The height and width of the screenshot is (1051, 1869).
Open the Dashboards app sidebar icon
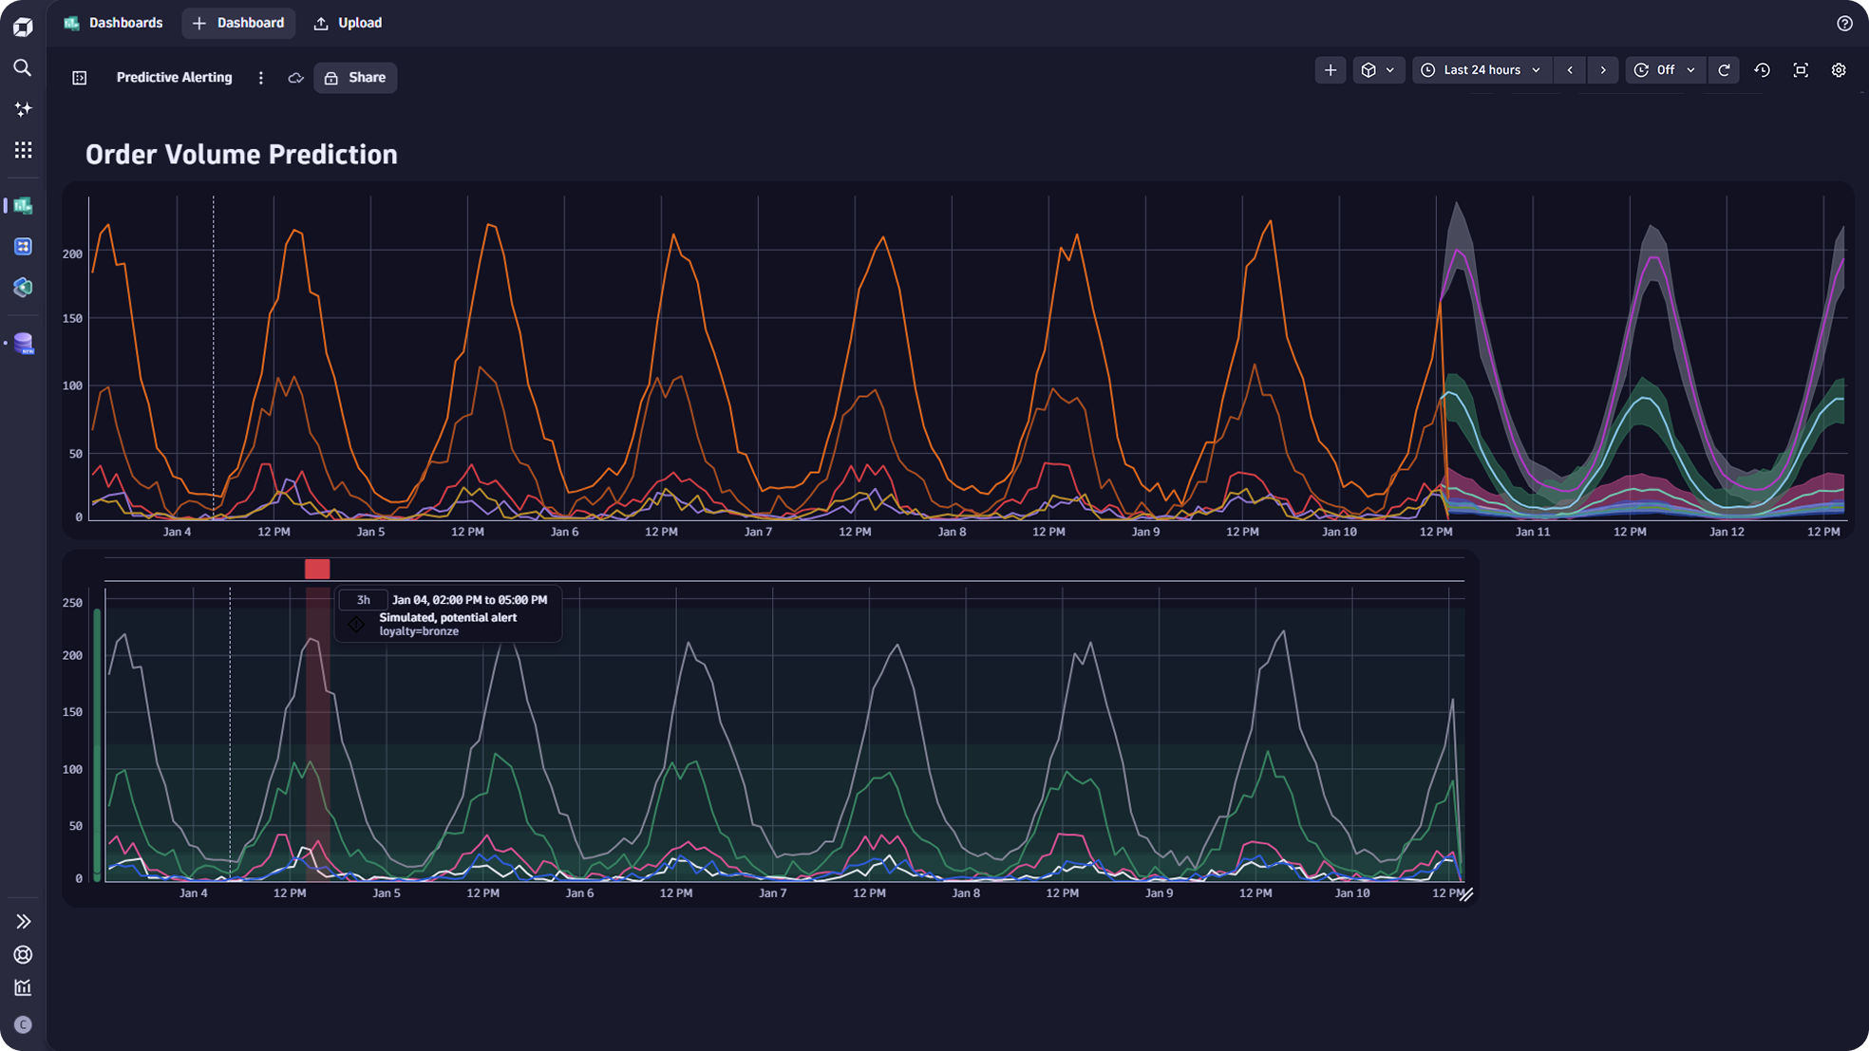23,205
